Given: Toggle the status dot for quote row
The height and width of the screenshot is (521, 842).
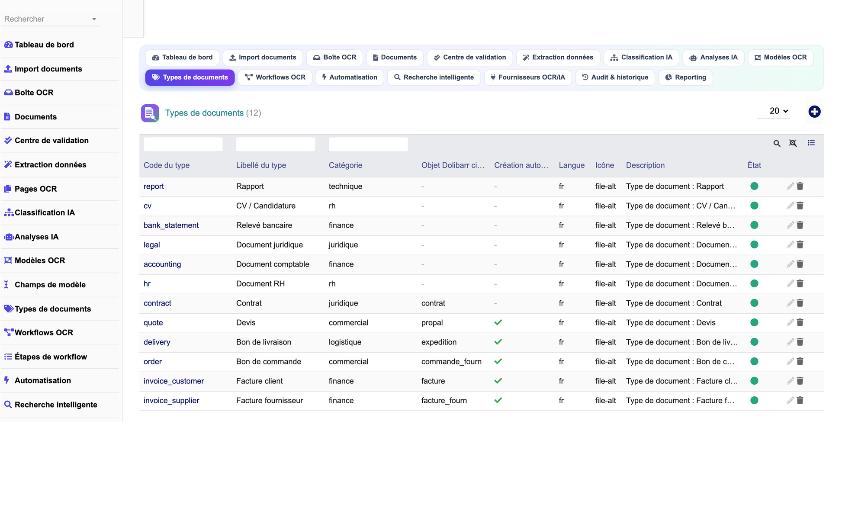Looking at the screenshot, I should click(x=754, y=322).
